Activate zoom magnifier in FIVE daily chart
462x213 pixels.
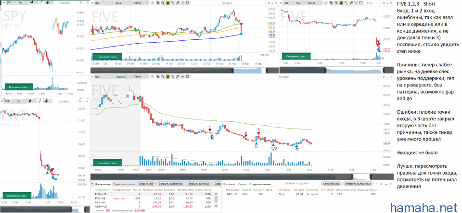163,3
